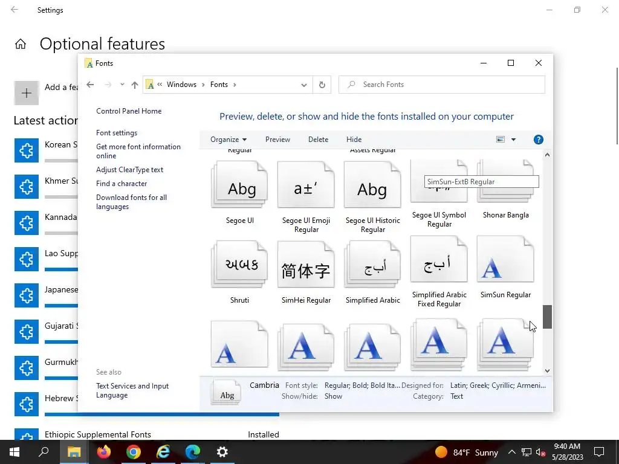The image size is (619, 464).
Task: Open recent locations dropdown in Fonts window
Action: click(x=122, y=85)
